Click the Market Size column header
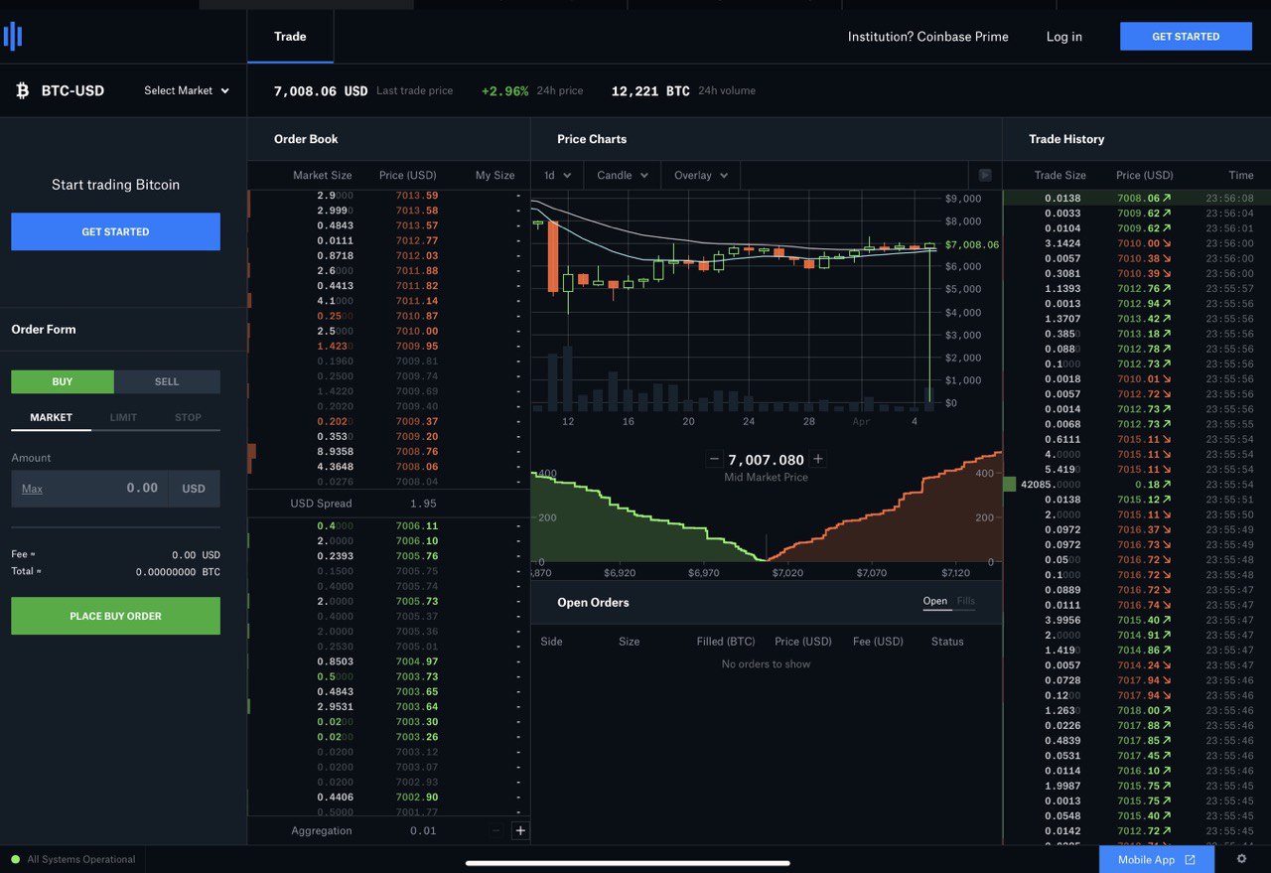 tap(322, 176)
